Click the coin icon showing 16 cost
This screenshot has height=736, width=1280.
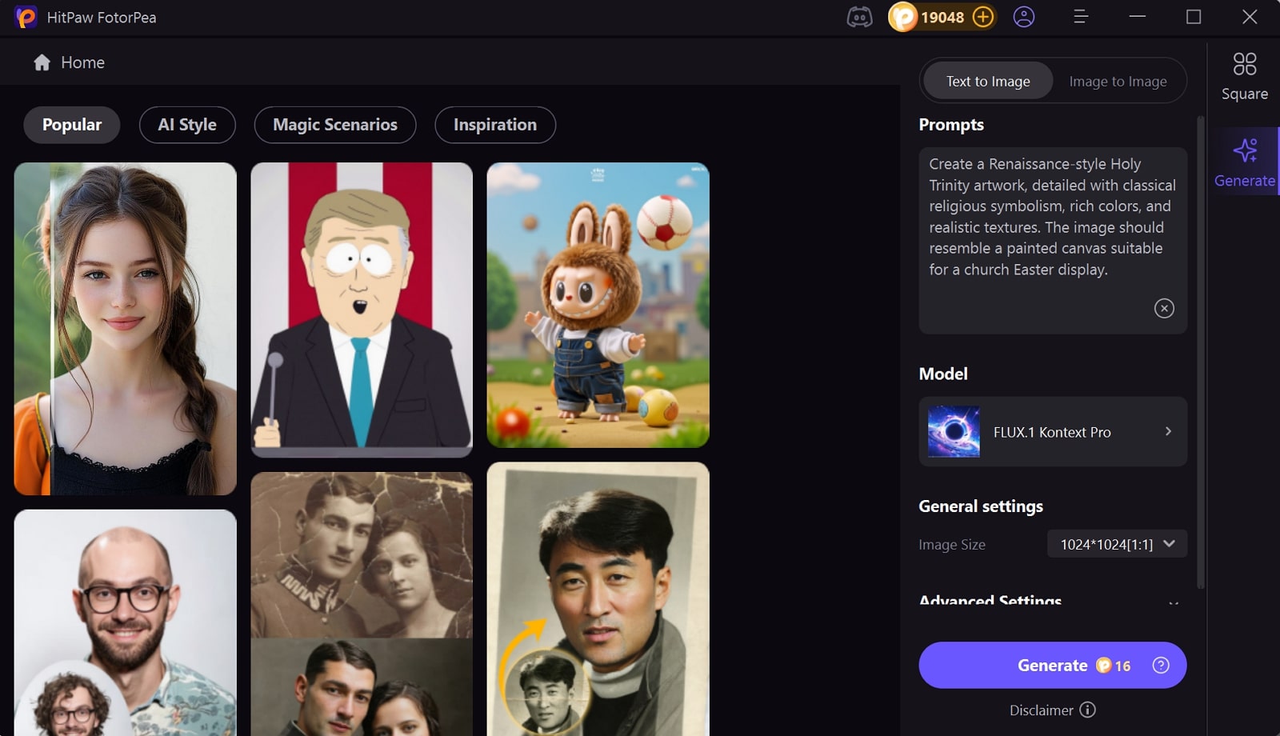pyautogui.click(x=1104, y=666)
